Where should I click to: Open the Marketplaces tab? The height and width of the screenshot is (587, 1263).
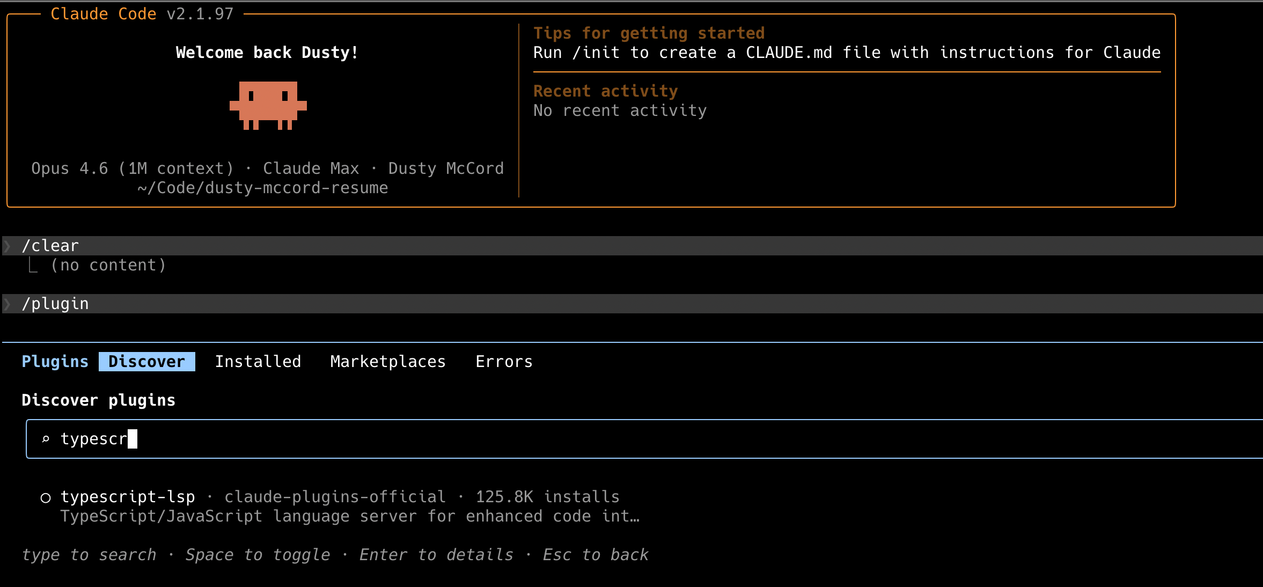point(388,361)
